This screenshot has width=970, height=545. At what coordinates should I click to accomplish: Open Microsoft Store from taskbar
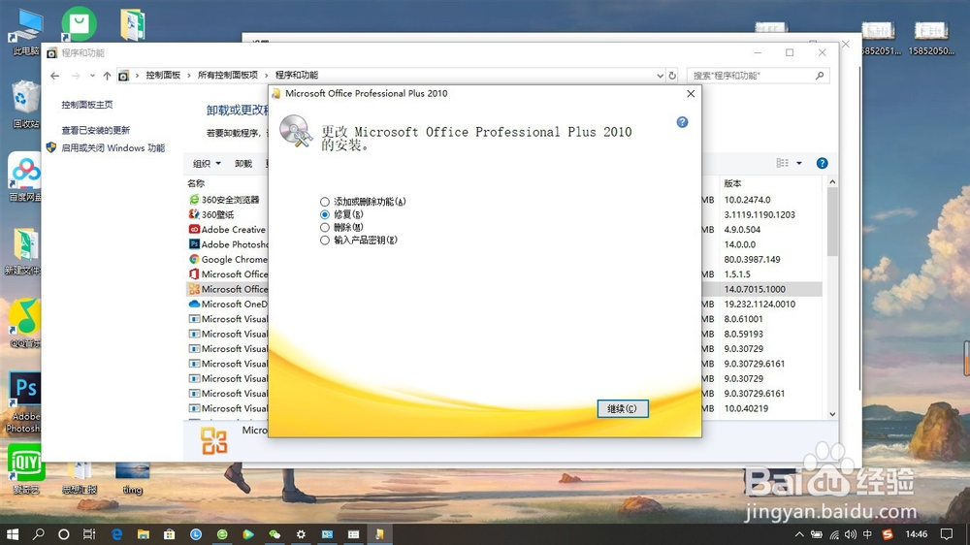(169, 534)
